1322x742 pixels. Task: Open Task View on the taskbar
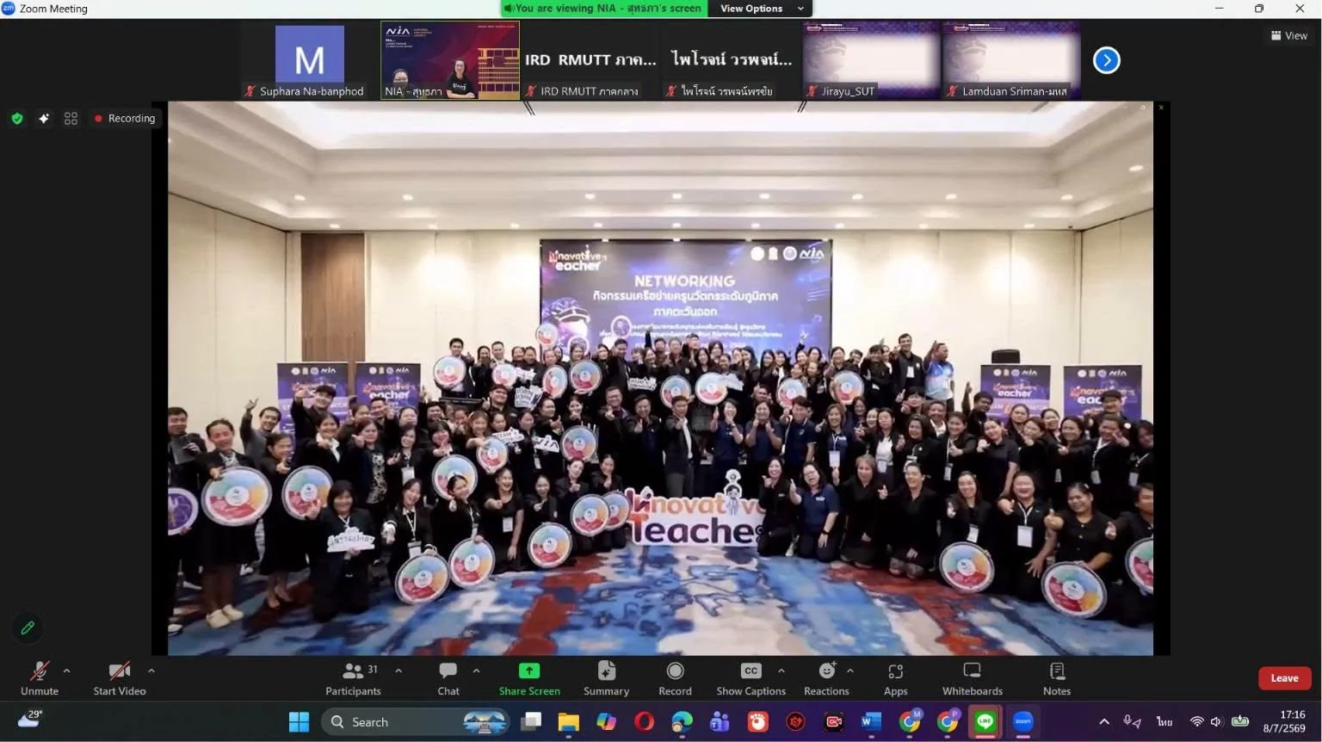(531, 721)
